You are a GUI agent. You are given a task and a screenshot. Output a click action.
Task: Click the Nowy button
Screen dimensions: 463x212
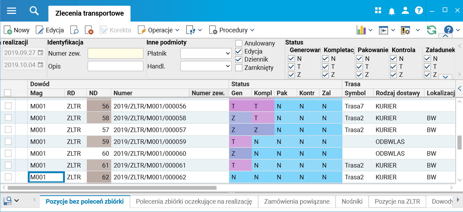(17, 30)
